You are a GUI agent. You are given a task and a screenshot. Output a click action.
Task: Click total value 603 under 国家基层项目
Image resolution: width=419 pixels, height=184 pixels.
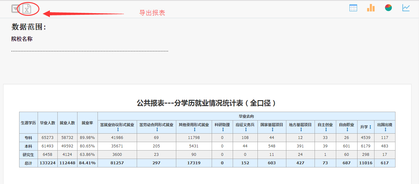[272, 163]
